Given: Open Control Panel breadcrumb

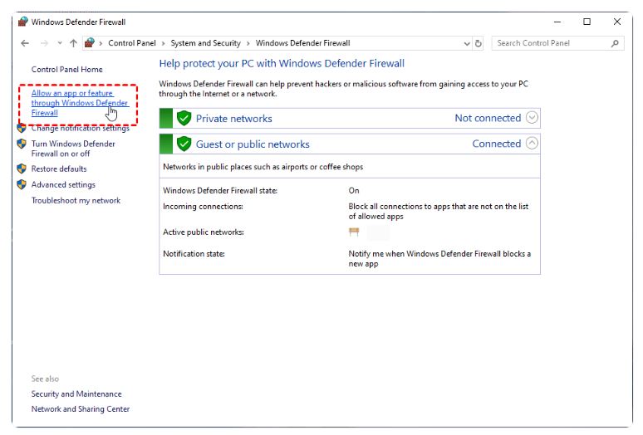Looking at the screenshot, I should tap(132, 43).
